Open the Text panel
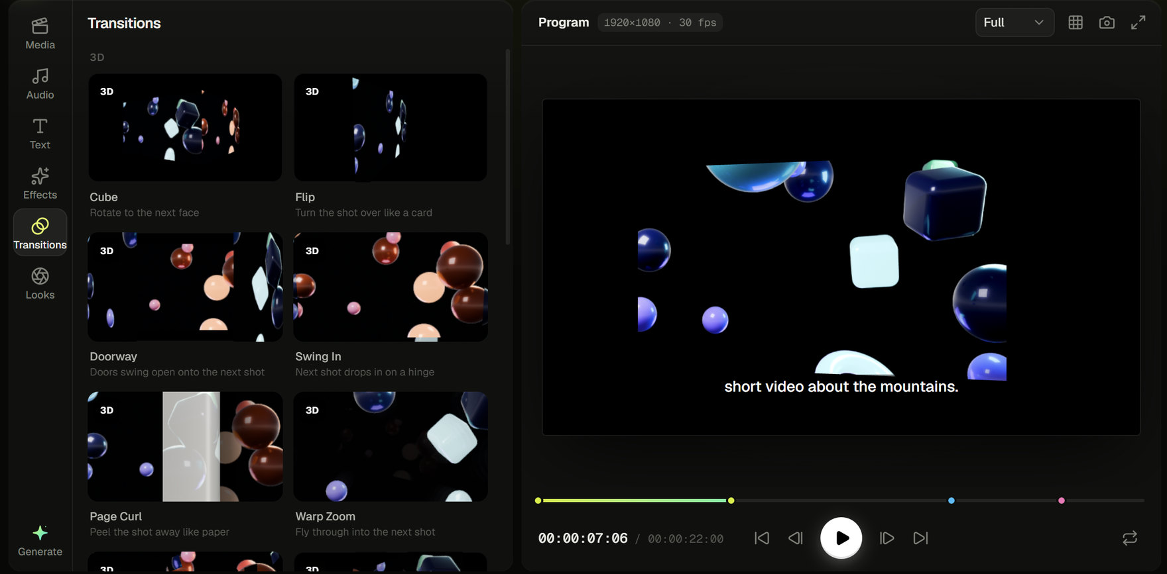1167x574 pixels. pos(40,134)
